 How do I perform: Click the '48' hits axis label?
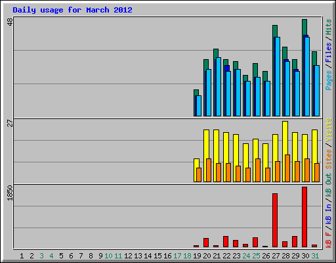pyautogui.click(x=10, y=22)
